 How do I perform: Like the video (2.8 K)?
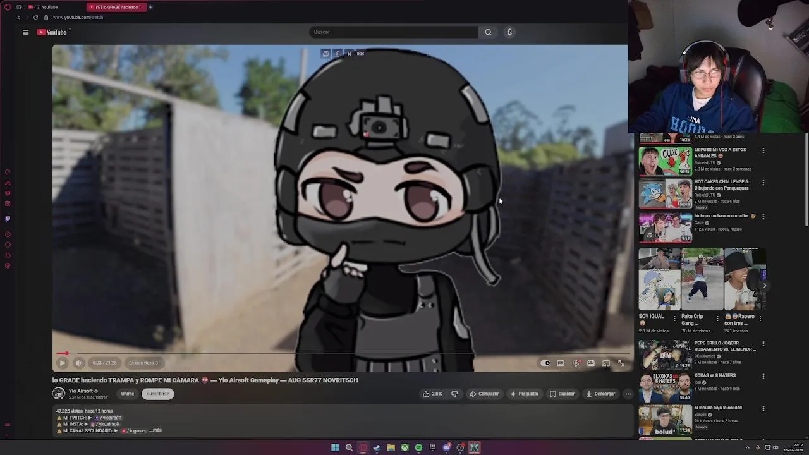(x=432, y=394)
